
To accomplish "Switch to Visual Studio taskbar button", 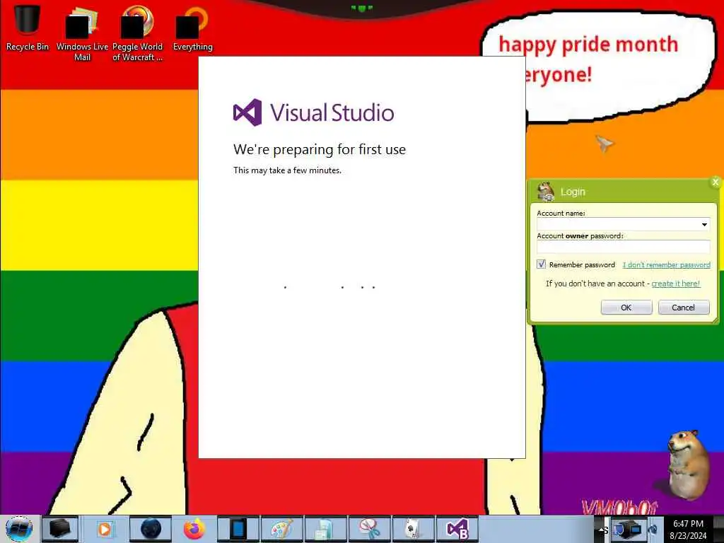I will tap(457, 529).
